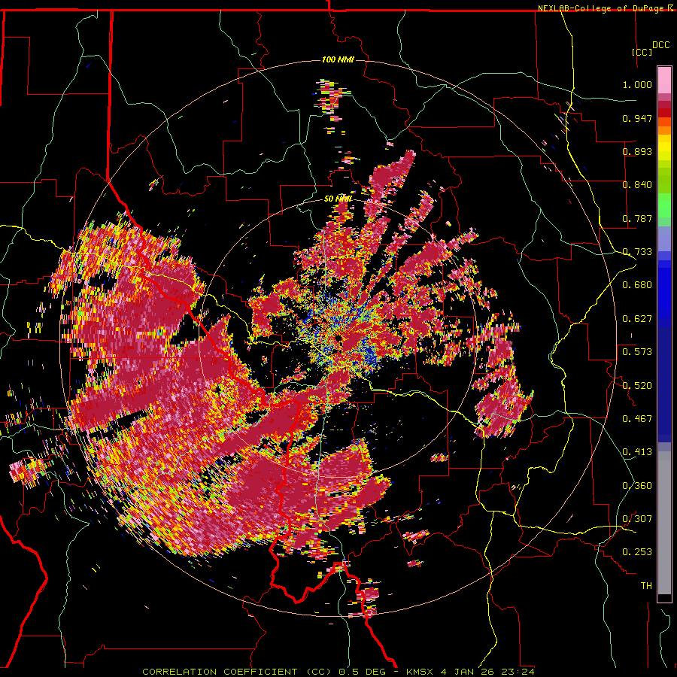This screenshot has height=677, width=677.
Task: Click the 0.947 legend value
Action: tap(637, 118)
